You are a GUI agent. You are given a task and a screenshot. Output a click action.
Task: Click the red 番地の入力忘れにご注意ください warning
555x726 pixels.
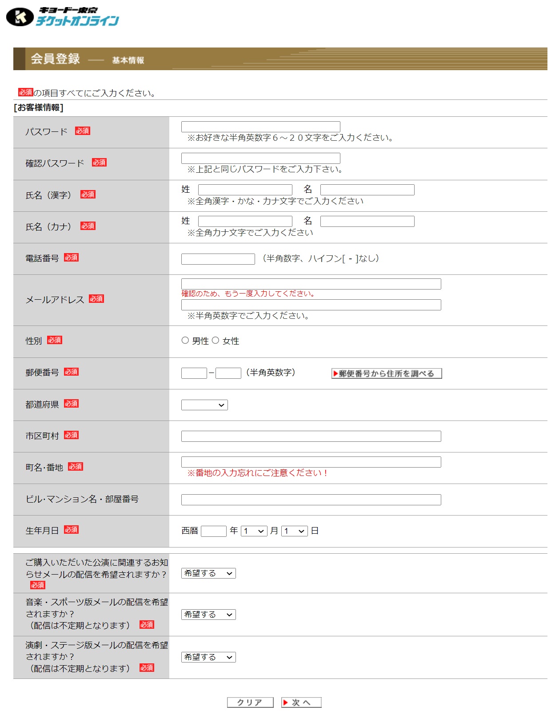coord(257,473)
